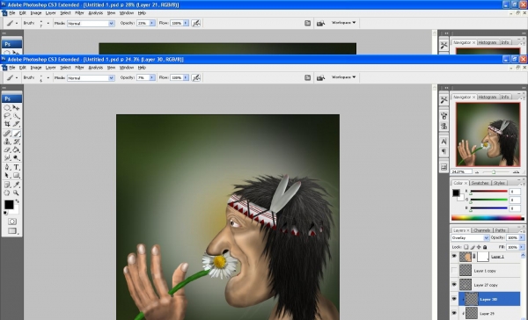
Task: Open Layer menu in front window
Action: [50, 68]
